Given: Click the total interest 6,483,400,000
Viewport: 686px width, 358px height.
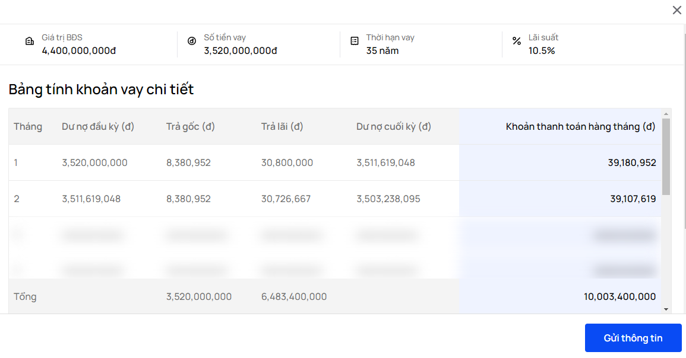Looking at the screenshot, I should coord(294,297).
